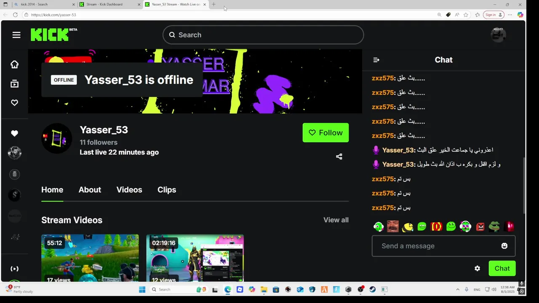
Task: Insert the laughing man face emote
Action: (x=393, y=226)
